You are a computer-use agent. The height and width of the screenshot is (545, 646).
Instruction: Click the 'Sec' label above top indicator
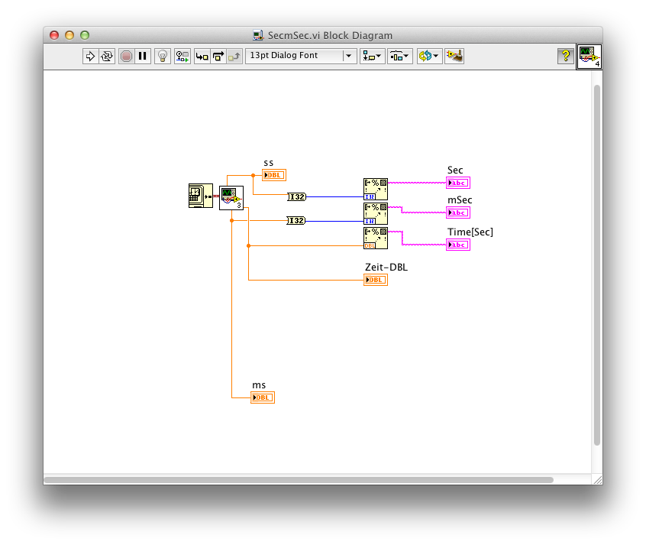tap(455, 170)
